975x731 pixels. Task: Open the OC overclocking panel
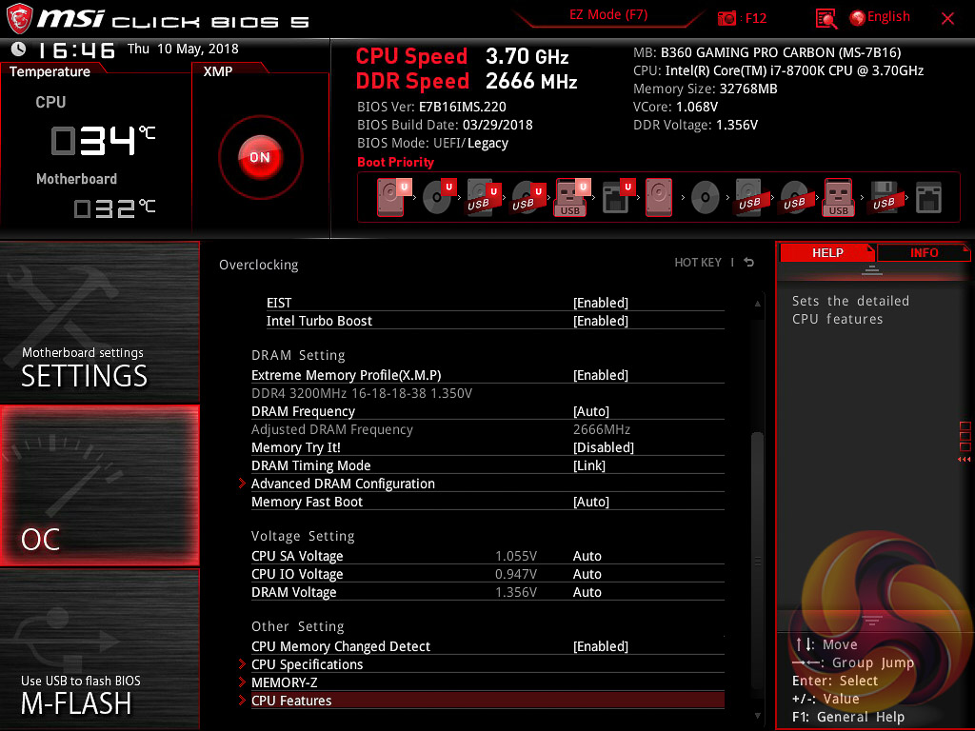tap(99, 485)
